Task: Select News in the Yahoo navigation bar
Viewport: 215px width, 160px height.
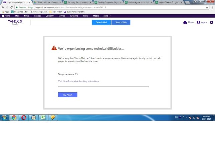Action: [26, 16]
